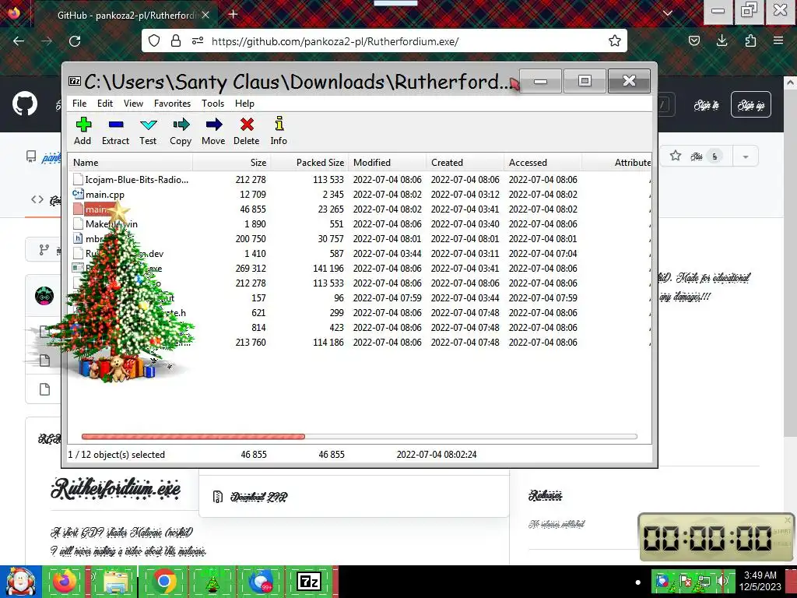Open a new tab with plus button
Screen dimensions: 797x598
[233, 14]
